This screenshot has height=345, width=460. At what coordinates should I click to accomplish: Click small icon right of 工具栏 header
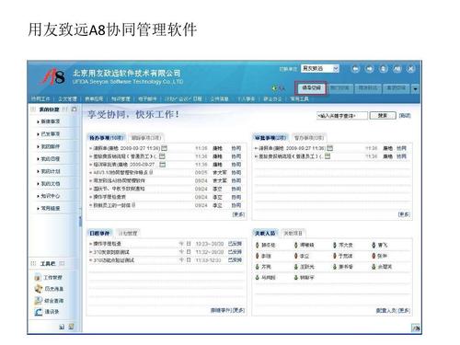62,263
